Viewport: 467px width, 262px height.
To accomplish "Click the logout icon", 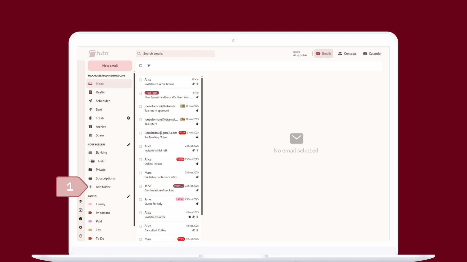I will (81, 236).
